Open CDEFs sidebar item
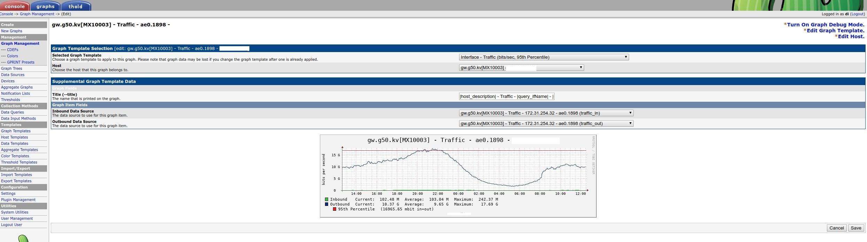This screenshot has height=242, width=867. (13, 50)
